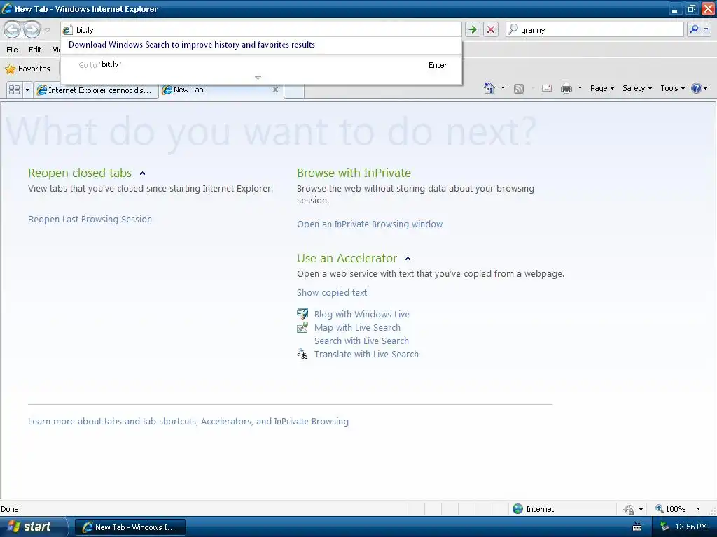Click Map with Live Search icon
The image size is (717, 537).
[x=302, y=327]
